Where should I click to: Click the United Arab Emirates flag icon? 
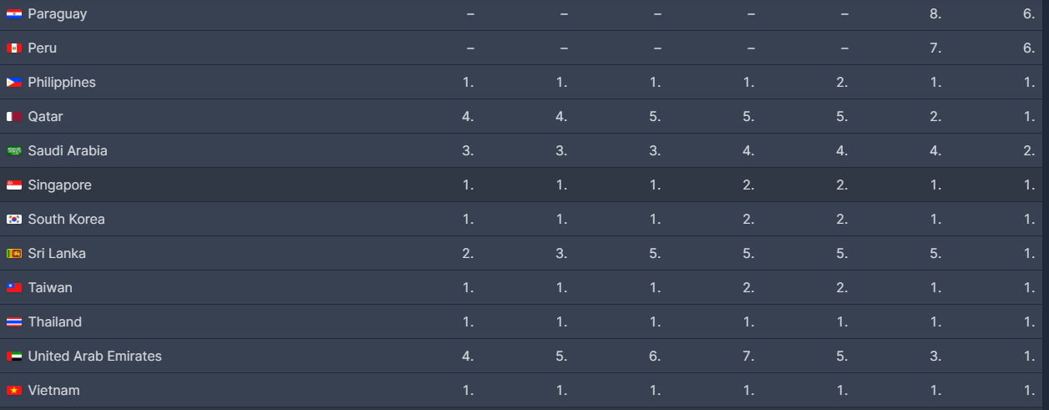click(14, 357)
